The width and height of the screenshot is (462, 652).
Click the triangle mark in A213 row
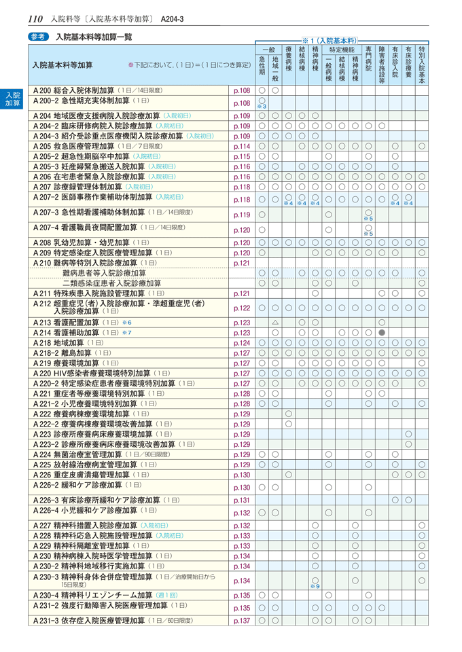pos(275,322)
